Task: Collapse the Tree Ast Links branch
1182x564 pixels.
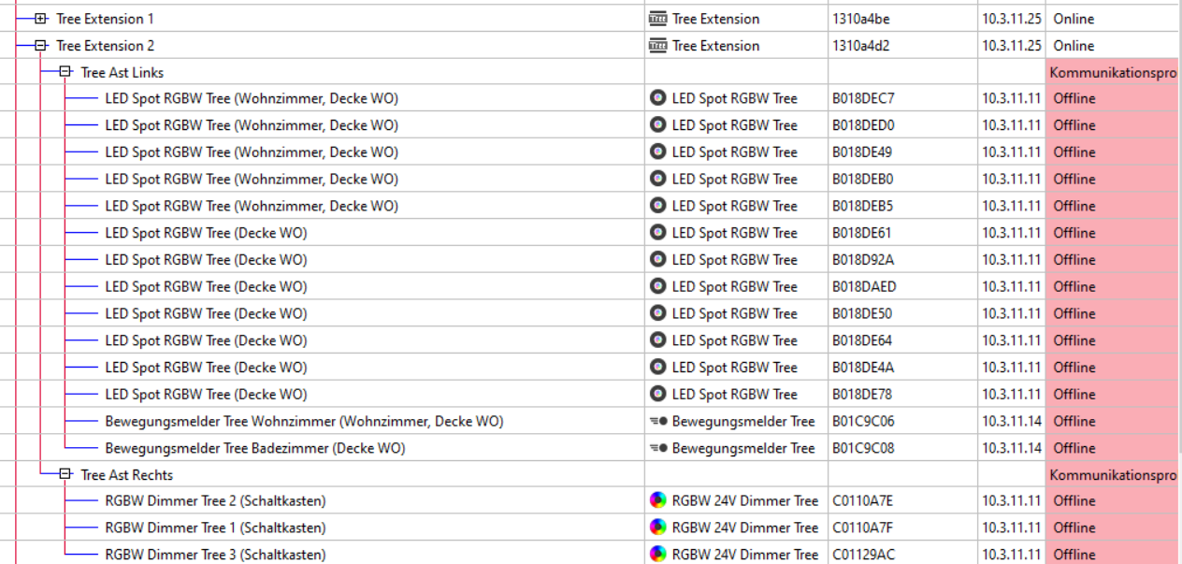Action: click(x=65, y=72)
